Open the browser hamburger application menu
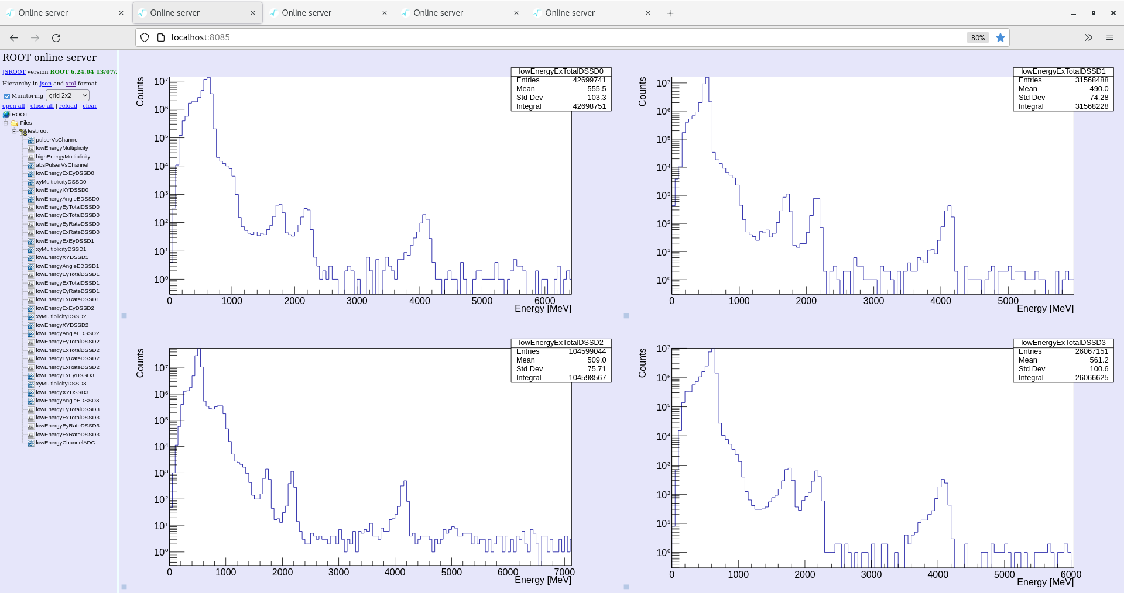1124x593 pixels. [1109, 37]
